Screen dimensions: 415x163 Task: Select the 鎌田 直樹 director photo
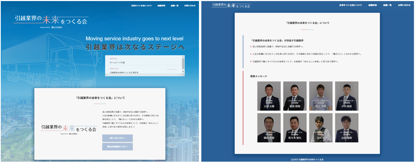click(269, 128)
